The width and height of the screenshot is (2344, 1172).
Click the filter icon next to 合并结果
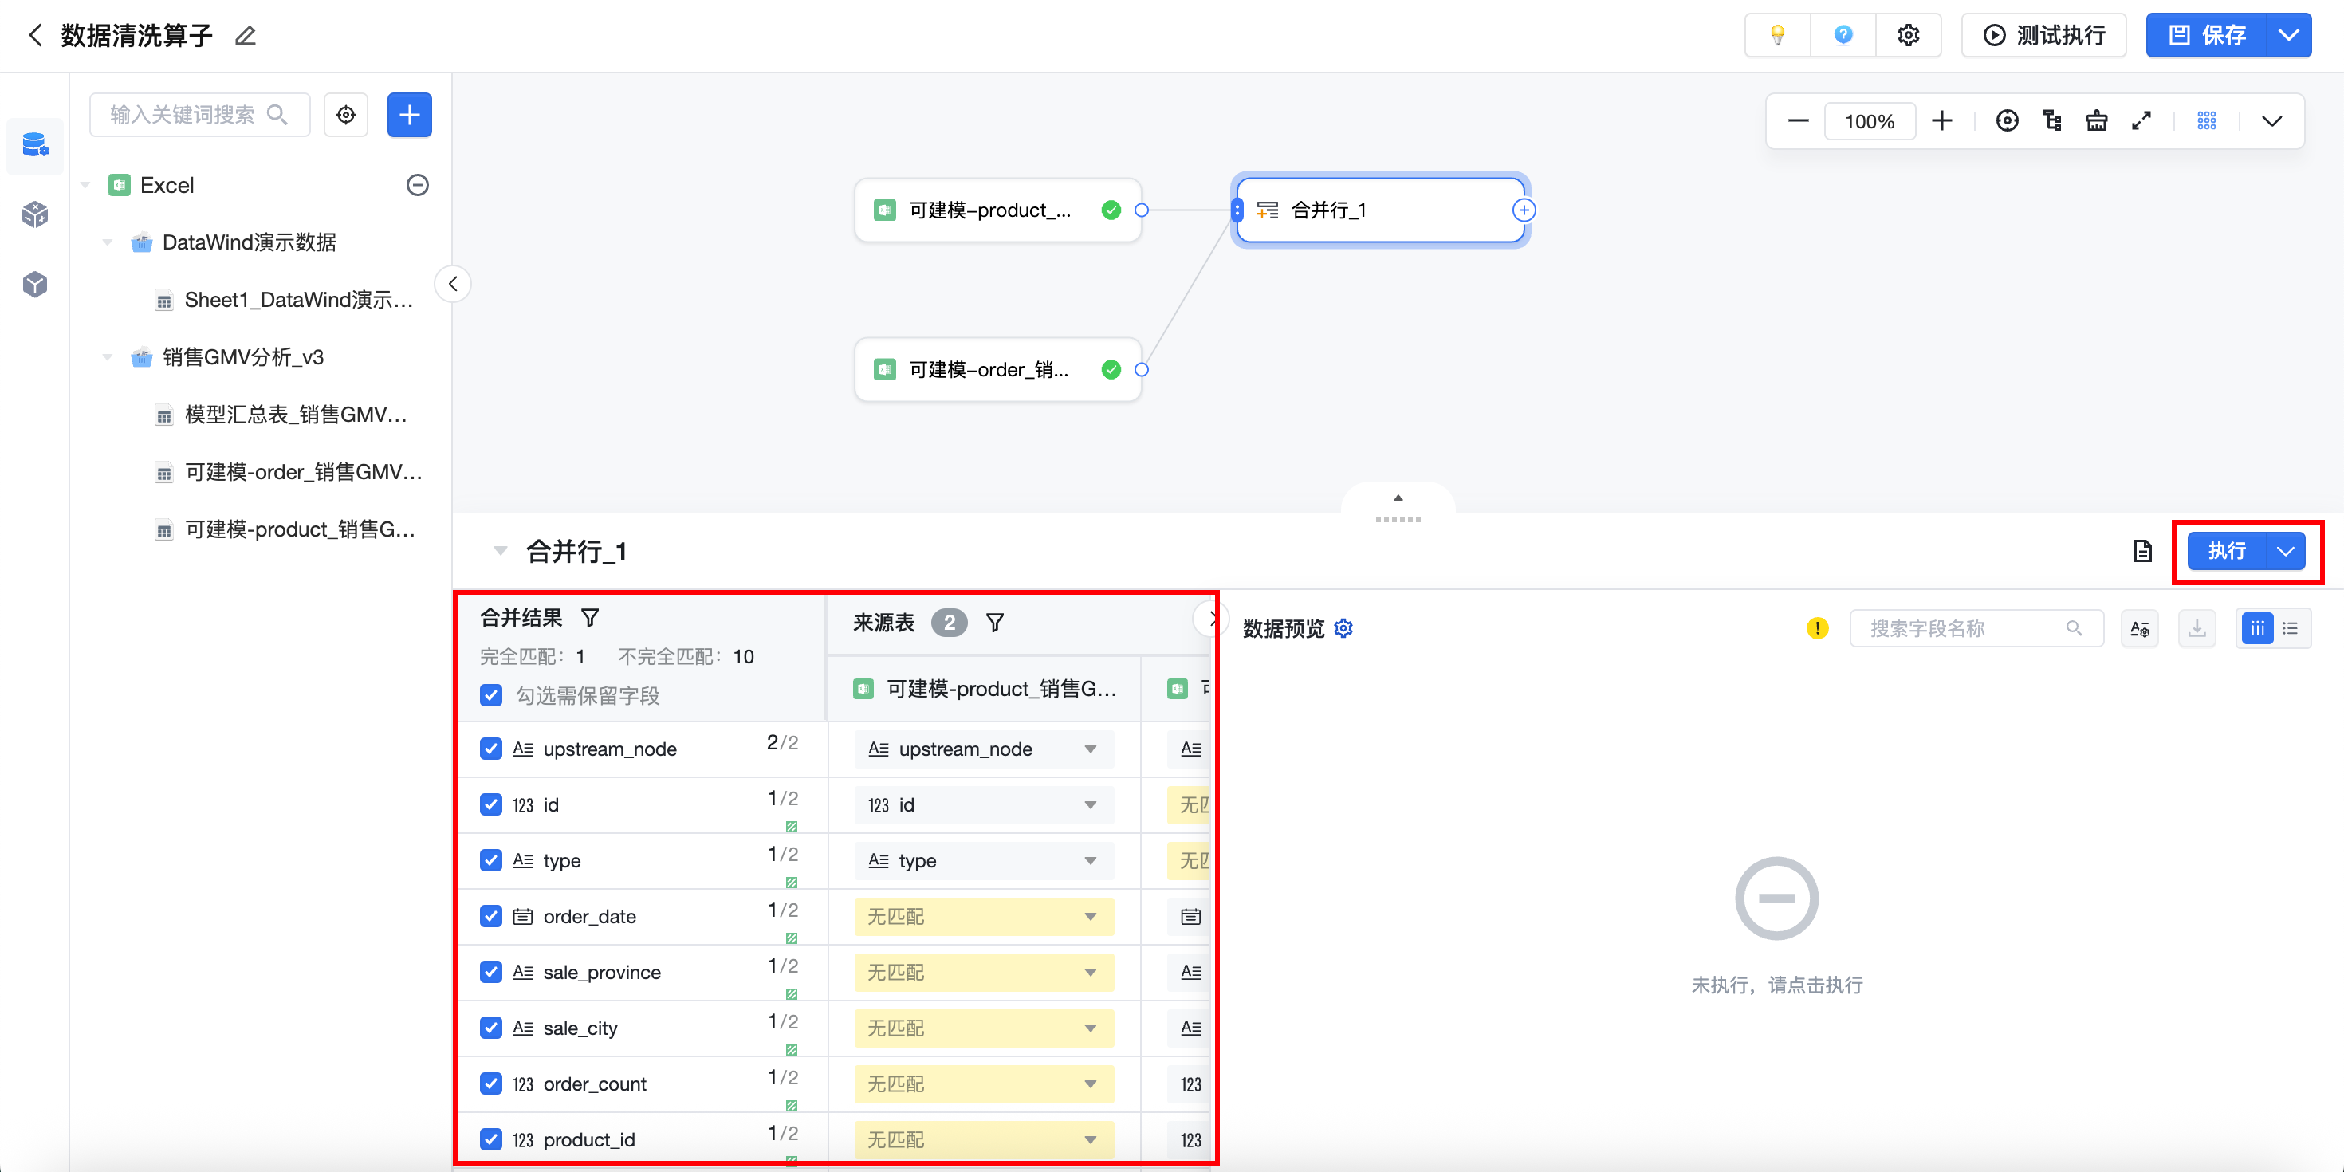[x=590, y=619]
